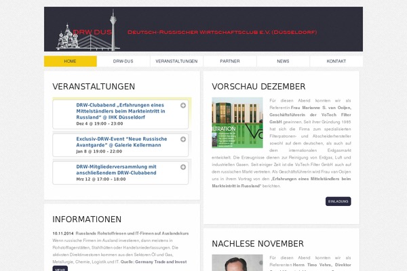Click the headline 'Russlands Rohstoffriesen und IT-Firmen auf Auslandskurs'

(x=132, y=233)
